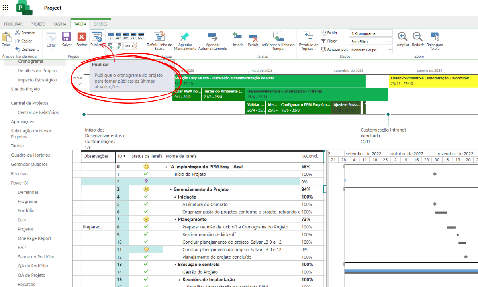Click Rolar para Tarefa icon

[x=435, y=37]
